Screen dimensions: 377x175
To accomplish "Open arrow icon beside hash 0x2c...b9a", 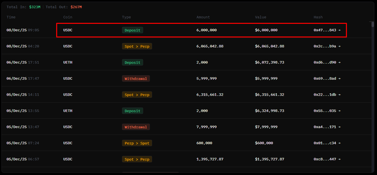I will (339, 46).
